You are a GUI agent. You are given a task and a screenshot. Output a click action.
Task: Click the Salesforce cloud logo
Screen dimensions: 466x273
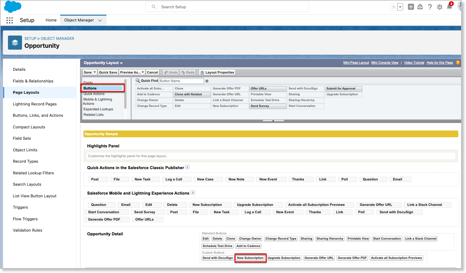tap(13, 7)
